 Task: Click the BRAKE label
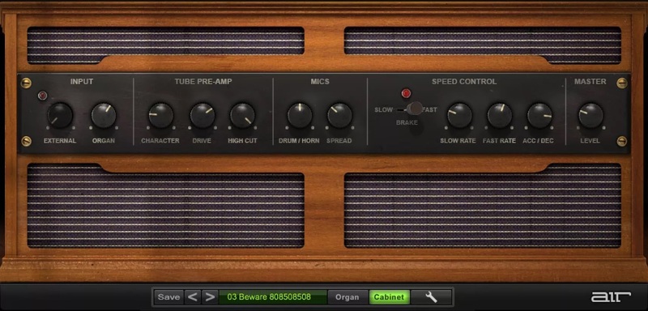(407, 122)
